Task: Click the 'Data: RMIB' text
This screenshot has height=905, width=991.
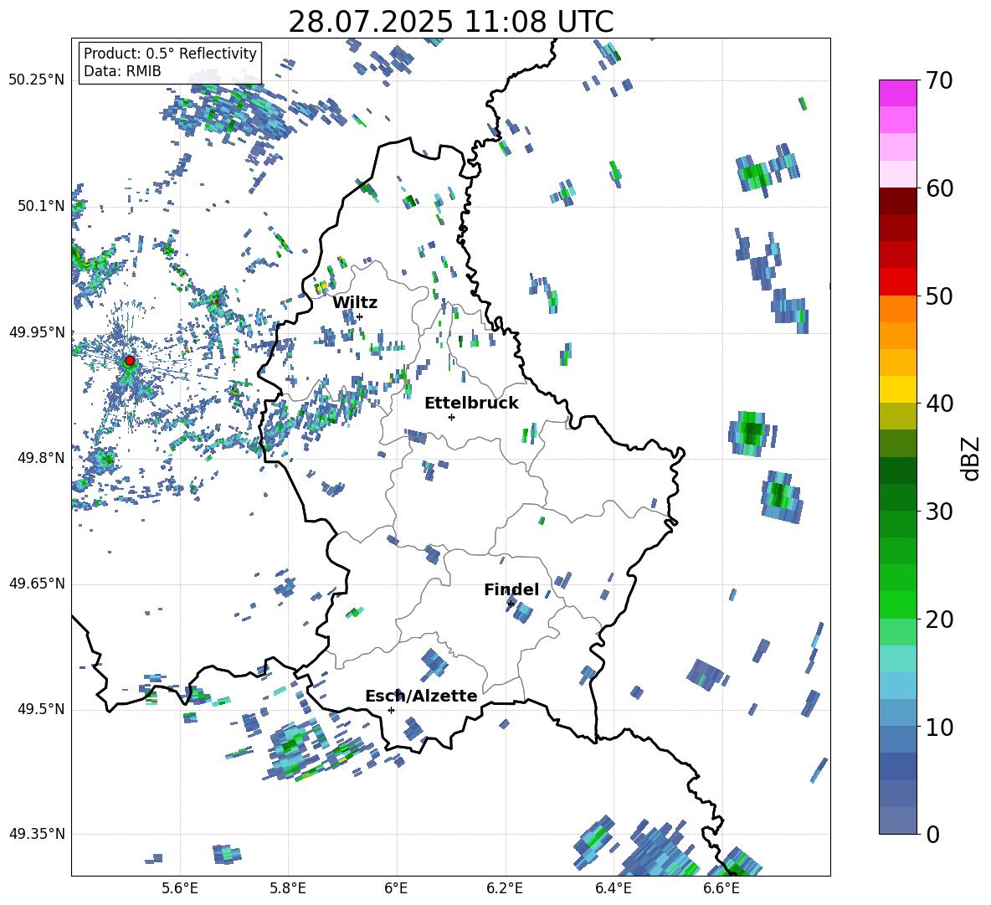Action: (x=122, y=71)
